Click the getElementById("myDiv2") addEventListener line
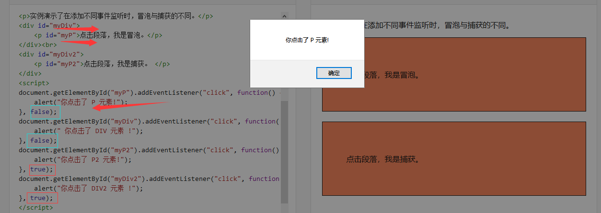 (x=150, y=179)
